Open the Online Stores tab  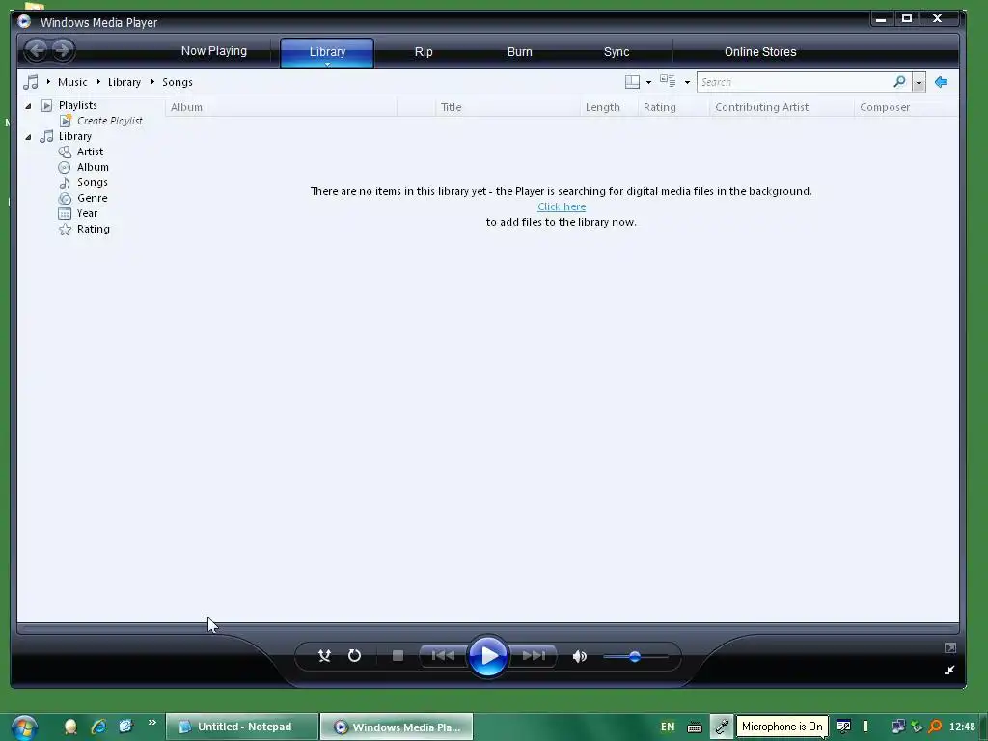tap(760, 52)
